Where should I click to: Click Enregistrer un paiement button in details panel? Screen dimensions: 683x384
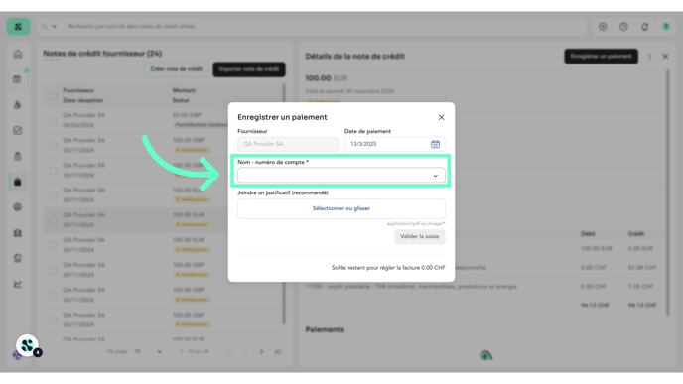coord(602,57)
